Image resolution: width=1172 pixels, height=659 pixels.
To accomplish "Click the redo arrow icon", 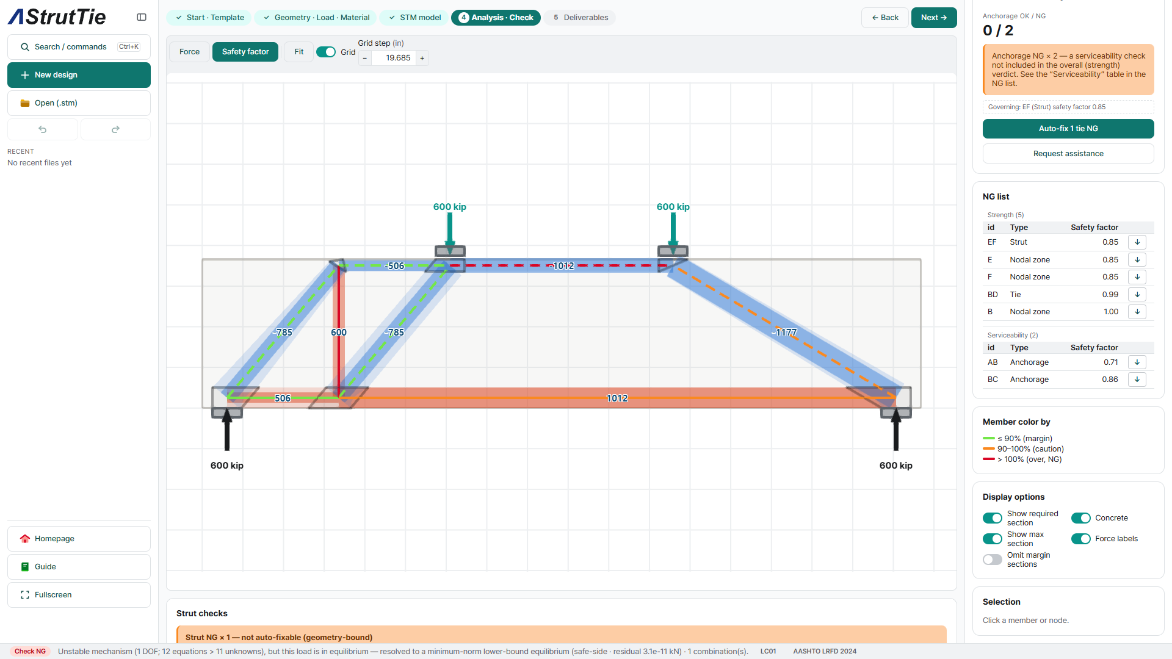I will (x=115, y=129).
